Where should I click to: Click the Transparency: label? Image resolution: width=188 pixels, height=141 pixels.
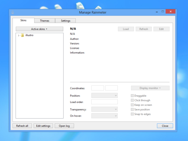tap(78, 110)
